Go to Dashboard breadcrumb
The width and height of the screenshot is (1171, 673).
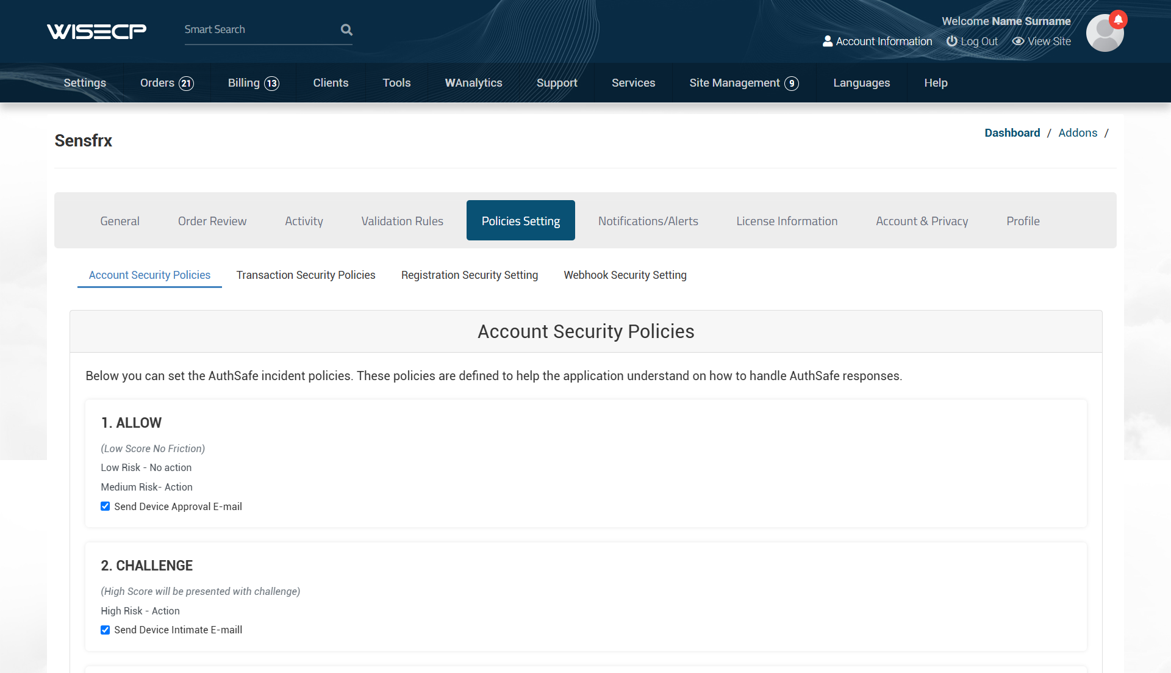coord(1012,133)
